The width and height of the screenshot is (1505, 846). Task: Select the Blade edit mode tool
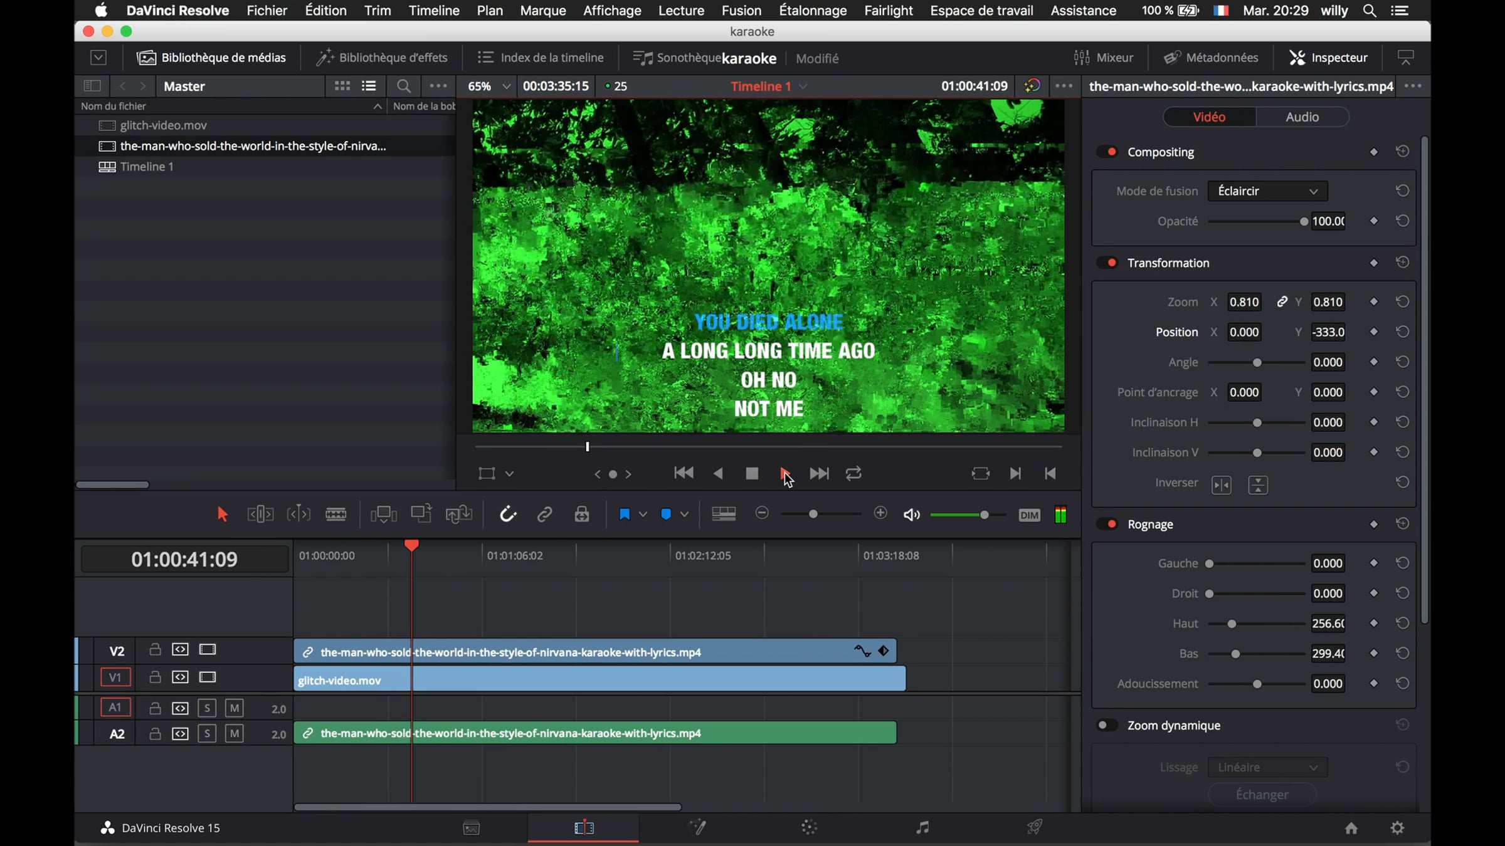tap(335, 514)
